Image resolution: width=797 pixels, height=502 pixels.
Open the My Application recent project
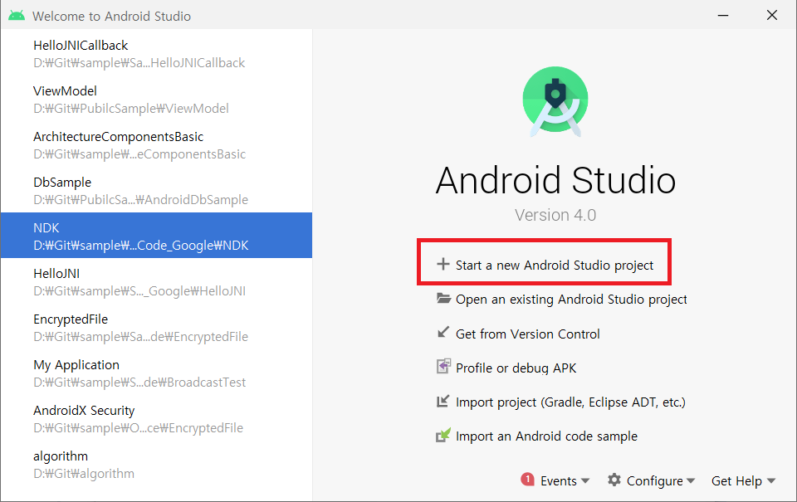(157, 373)
